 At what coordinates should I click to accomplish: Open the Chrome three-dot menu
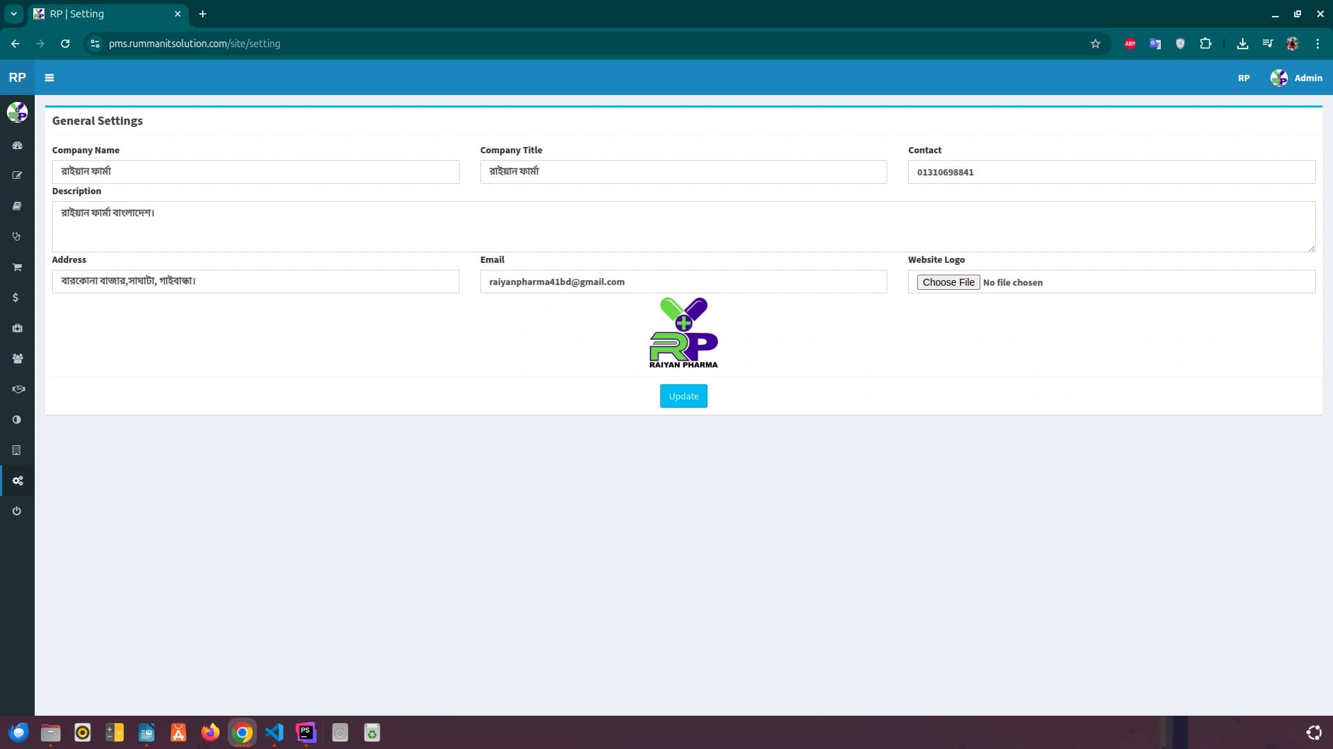(1318, 44)
